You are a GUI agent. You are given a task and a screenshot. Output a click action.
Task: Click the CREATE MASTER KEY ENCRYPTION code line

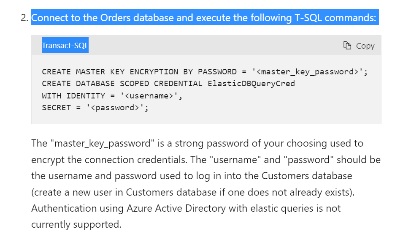[205, 71]
